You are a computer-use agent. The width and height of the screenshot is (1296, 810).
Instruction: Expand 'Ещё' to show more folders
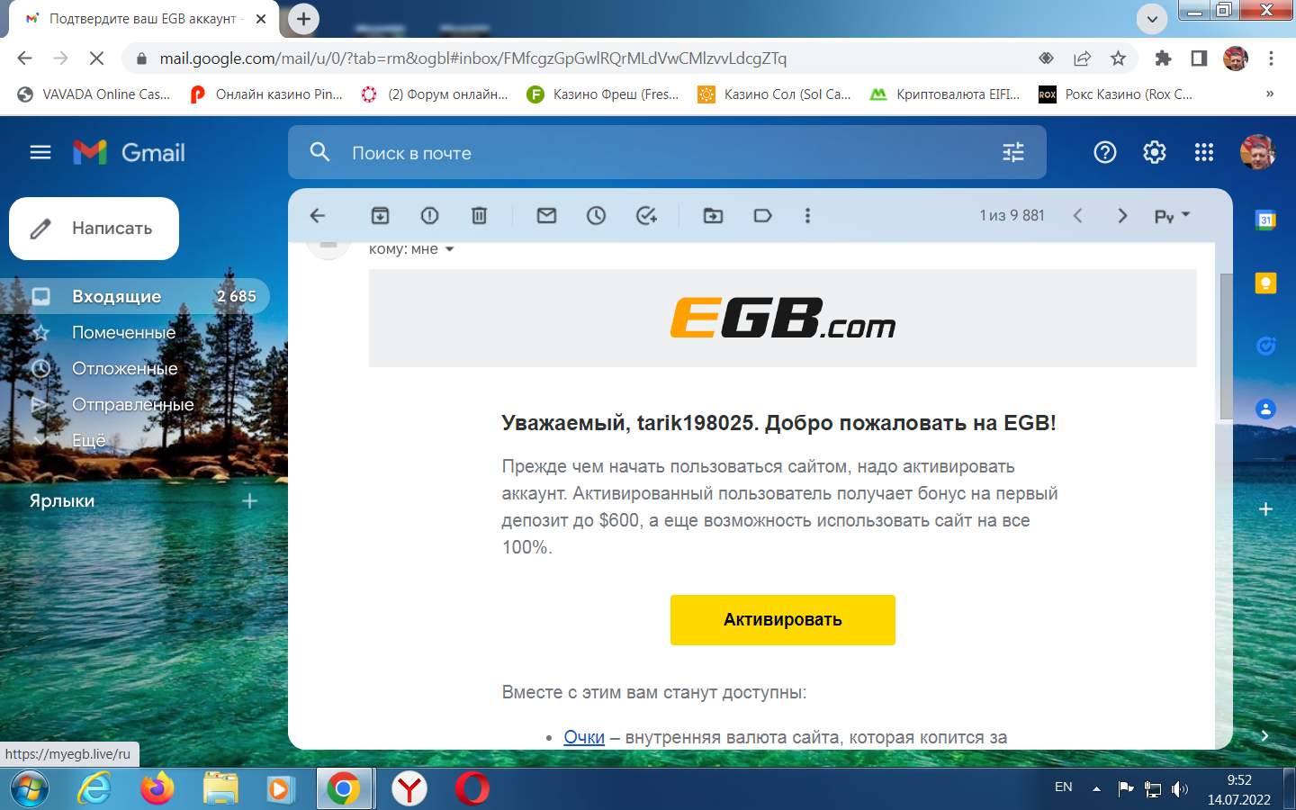point(89,440)
